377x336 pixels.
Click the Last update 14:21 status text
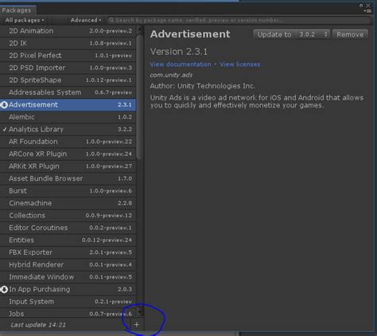[38, 325]
